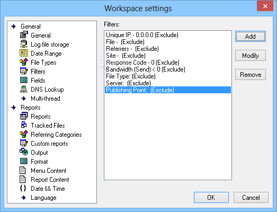Select the File Type: (Exclude) filter
The height and width of the screenshot is (212, 277).
(x=168, y=76)
